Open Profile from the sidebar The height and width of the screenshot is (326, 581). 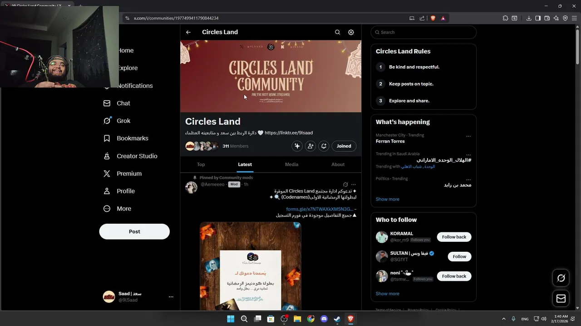pos(119,191)
